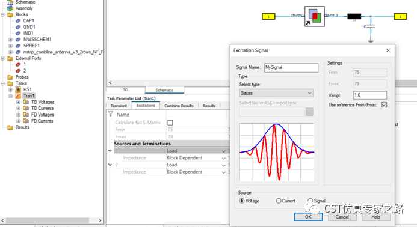Viewport: 417px width, 227px height.
Task: Expand the MWSSCHEM1 tree node
Action: pyautogui.click(x=10, y=40)
